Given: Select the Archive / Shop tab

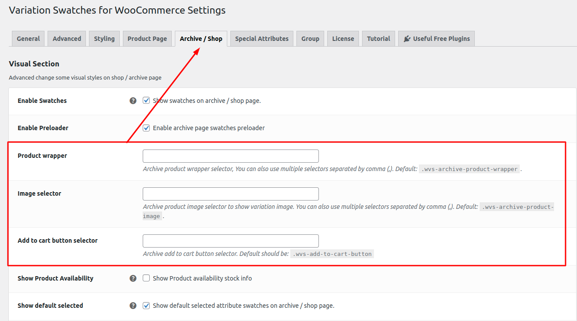Looking at the screenshot, I should tap(201, 39).
